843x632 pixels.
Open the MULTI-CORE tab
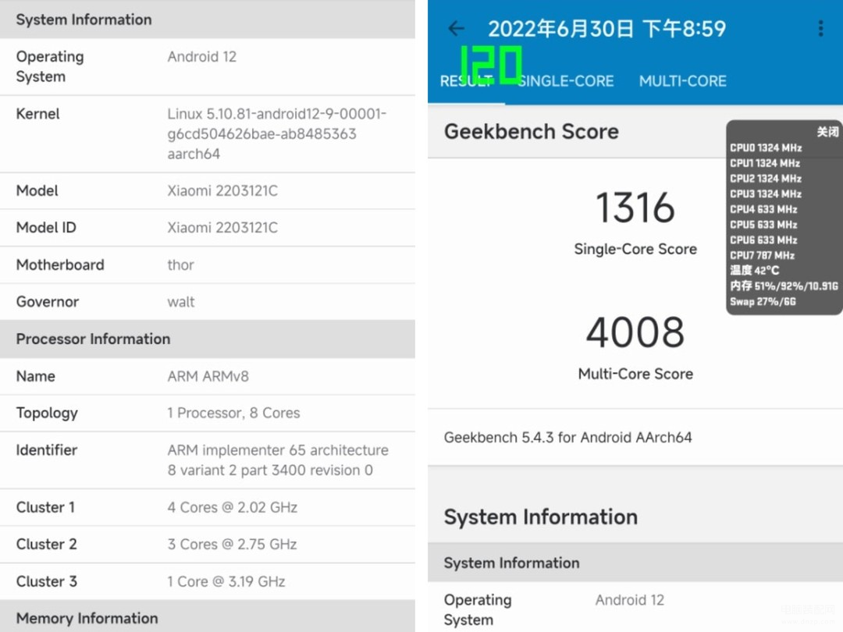(x=683, y=81)
